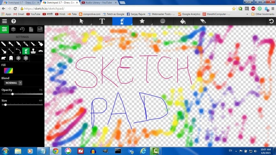This screenshot has width=276, height=155.
Task: Expand the Blend mode NORMAL dropdown
Action: coord(20,83)
